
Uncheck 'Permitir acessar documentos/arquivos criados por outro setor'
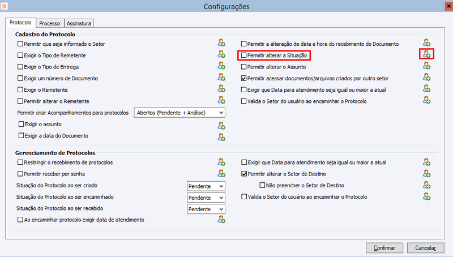244,78
